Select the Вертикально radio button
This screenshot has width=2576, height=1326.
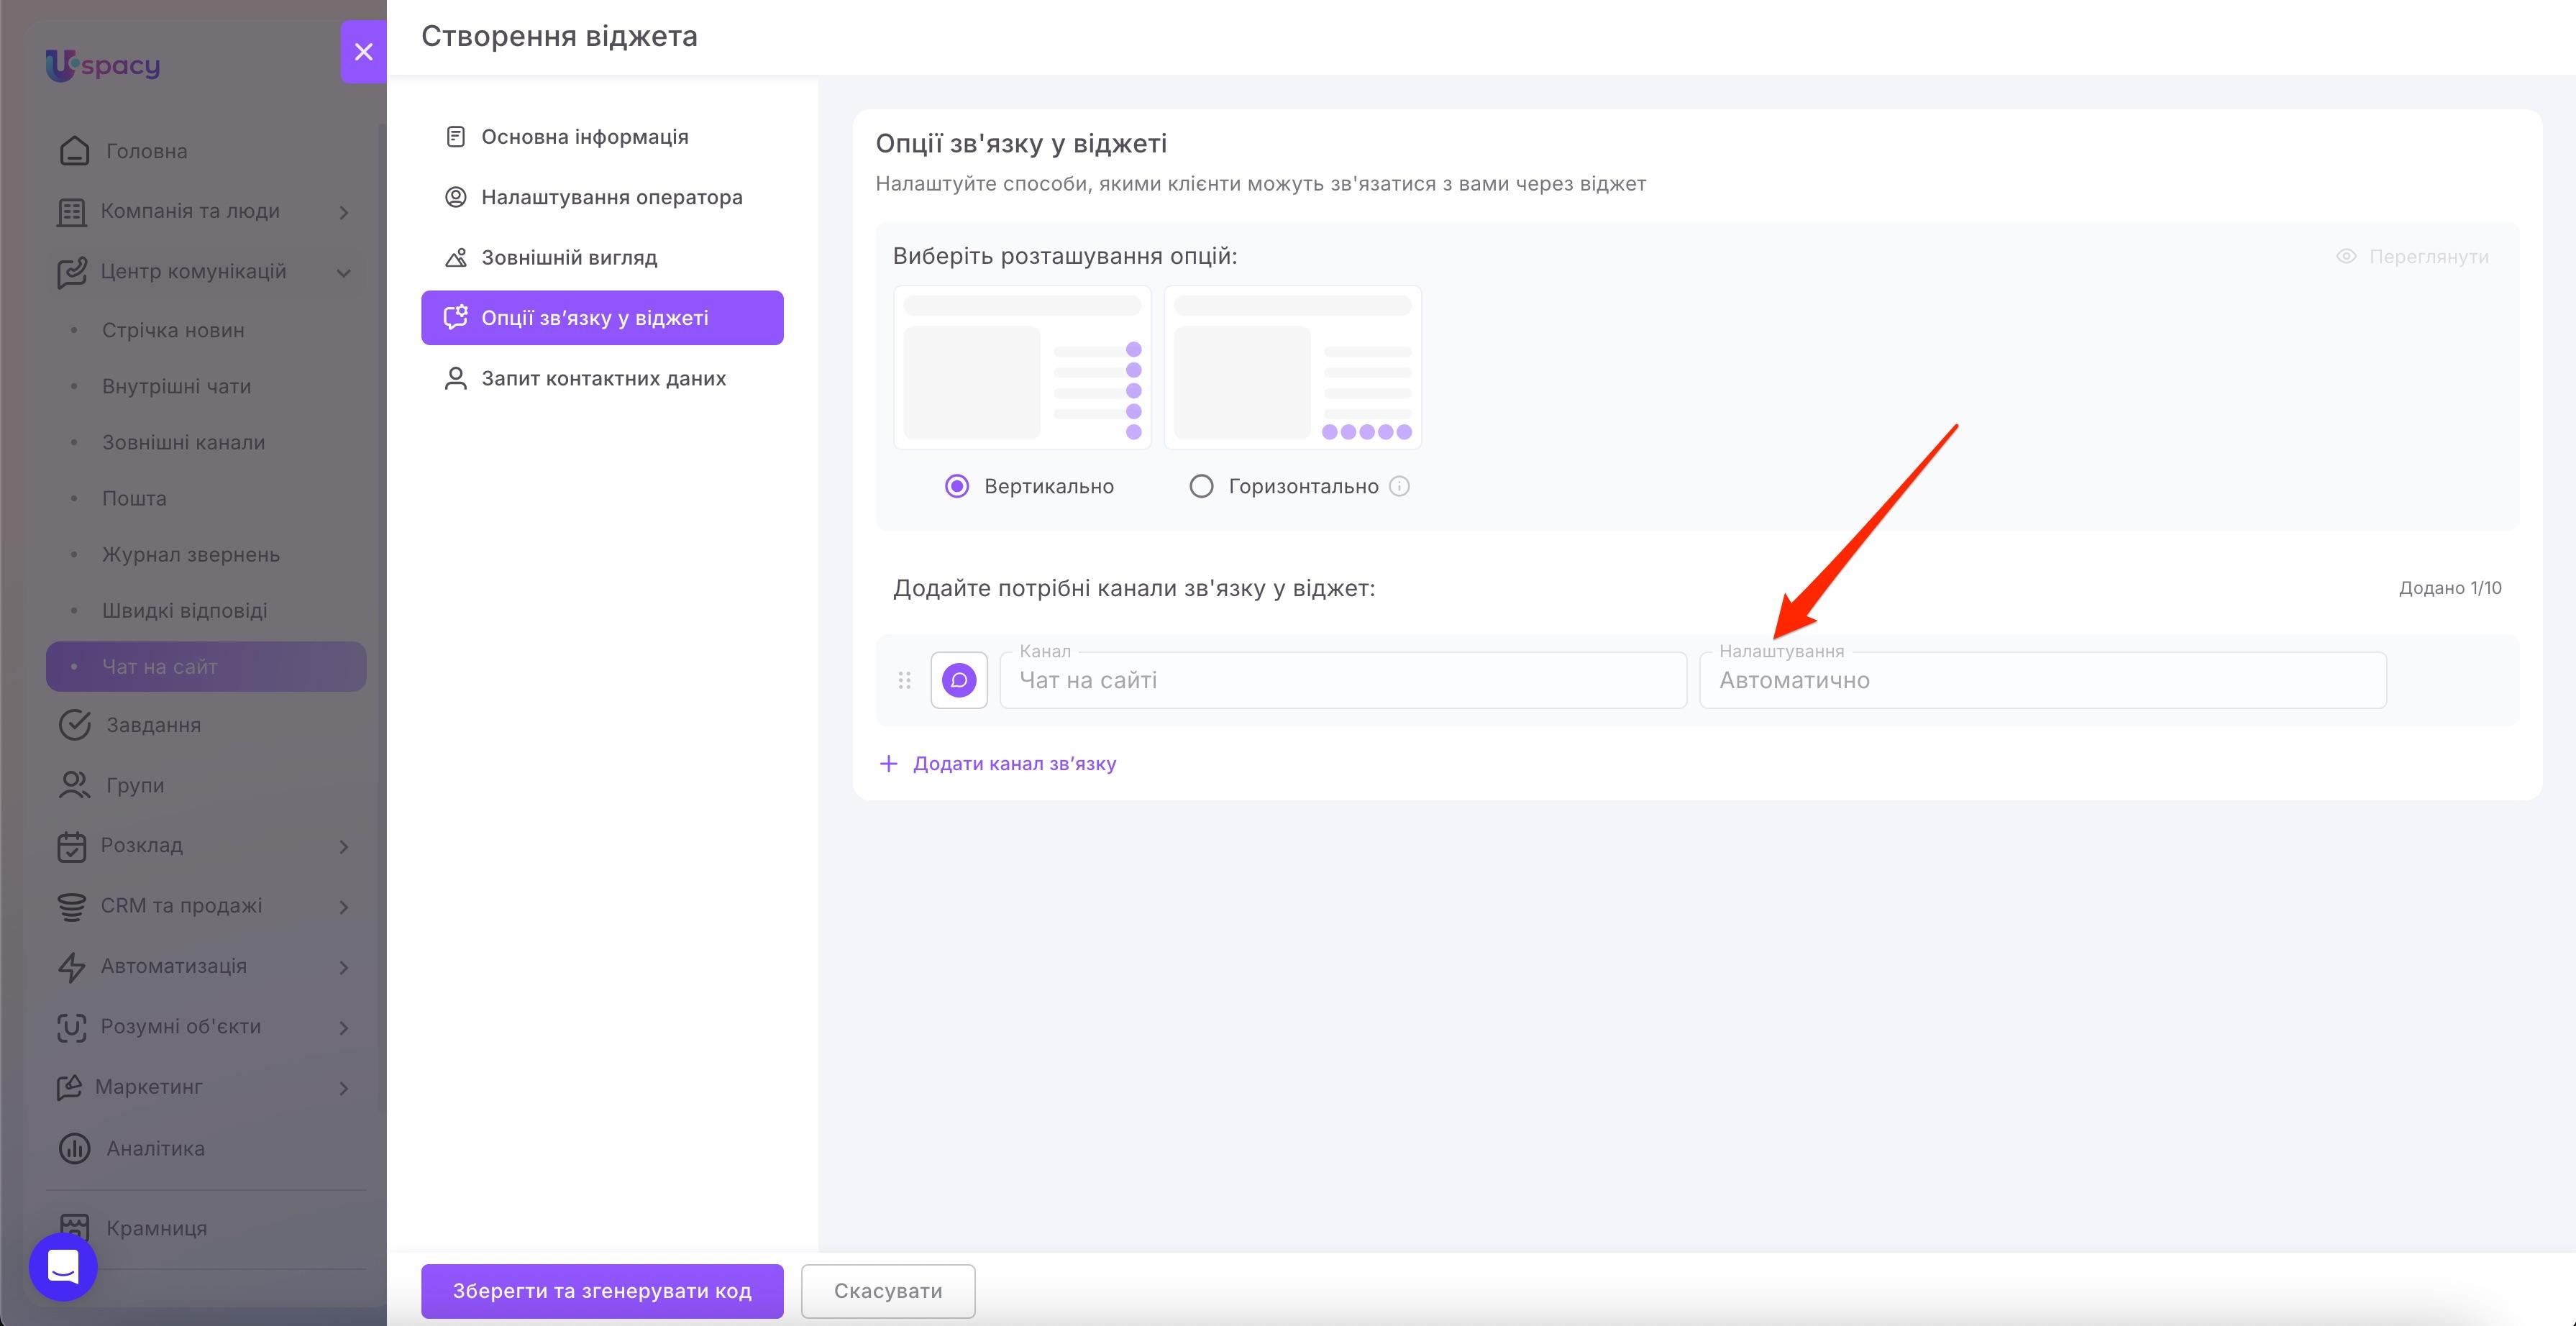click(957, 486)
